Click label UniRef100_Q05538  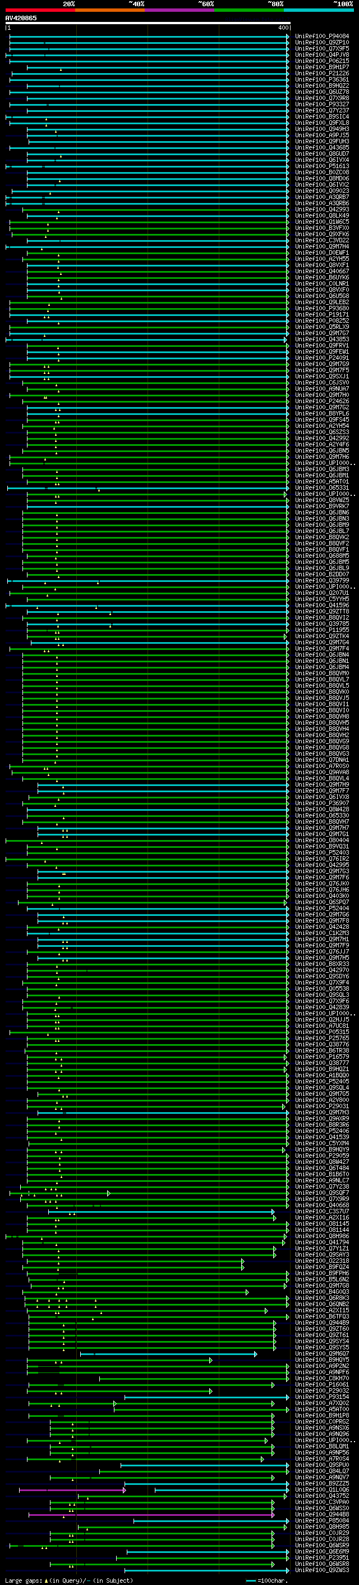point(322,989)
